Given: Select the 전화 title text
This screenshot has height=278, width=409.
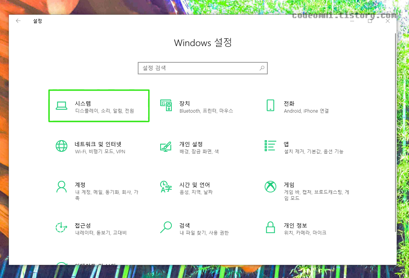Looking at the screenshot, I should tap(289, 104).
